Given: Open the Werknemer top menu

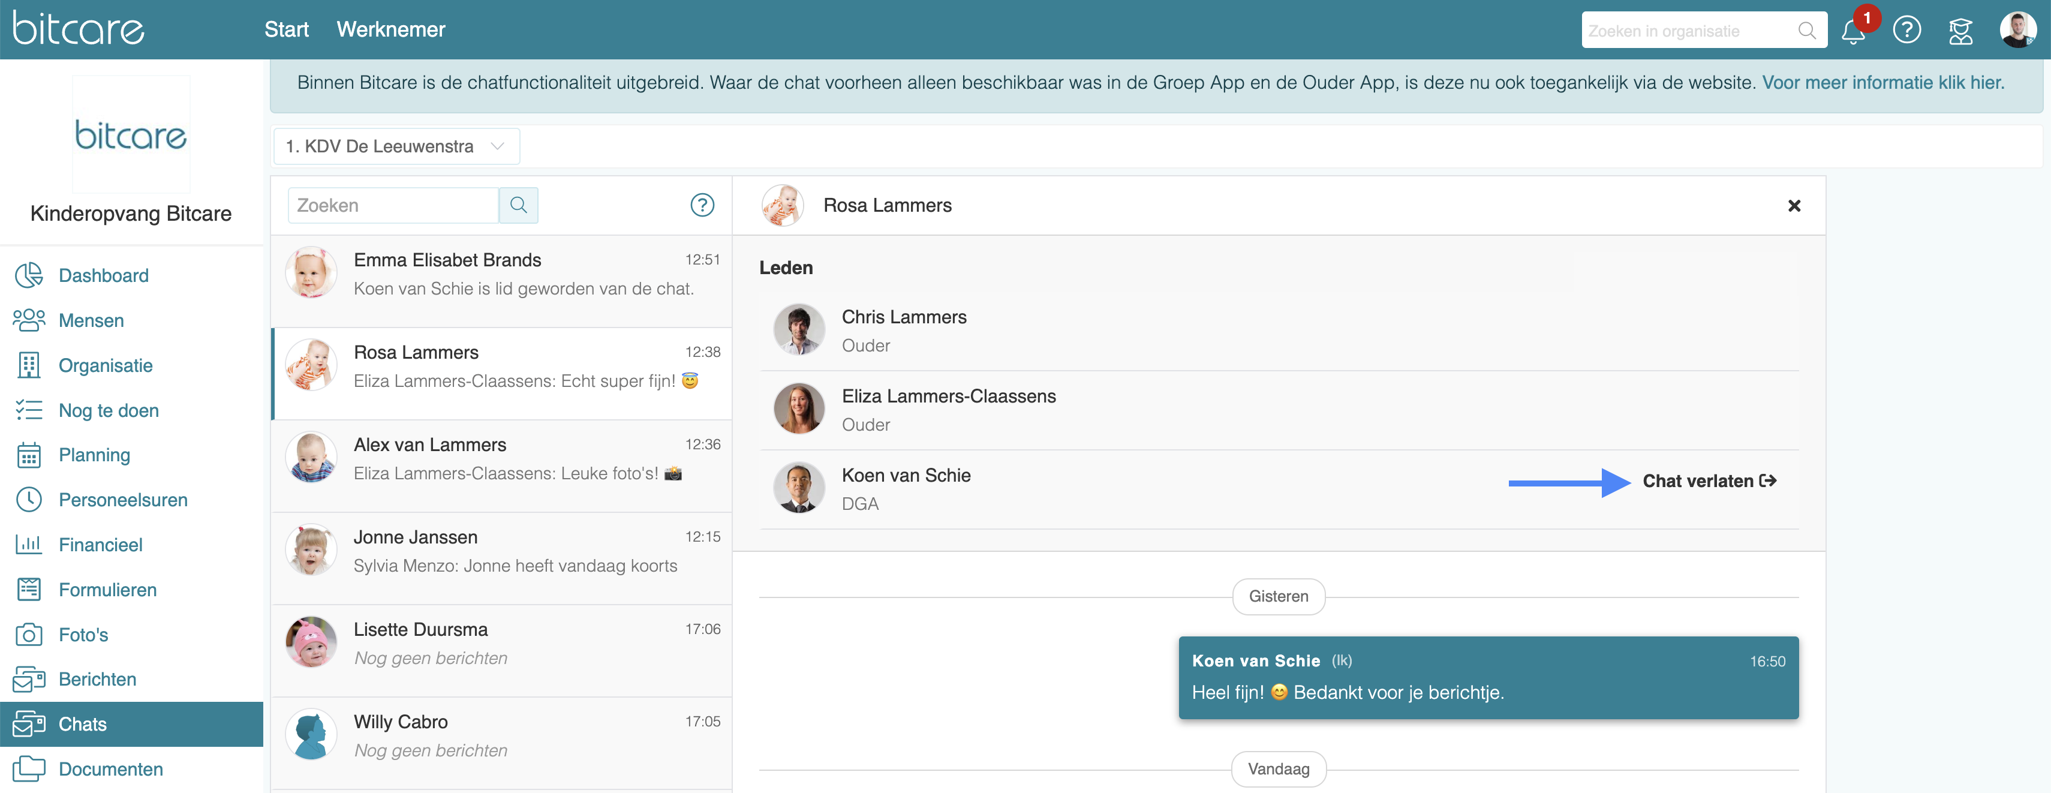Looking at the screenshot, I should click(x=390, y=29).
